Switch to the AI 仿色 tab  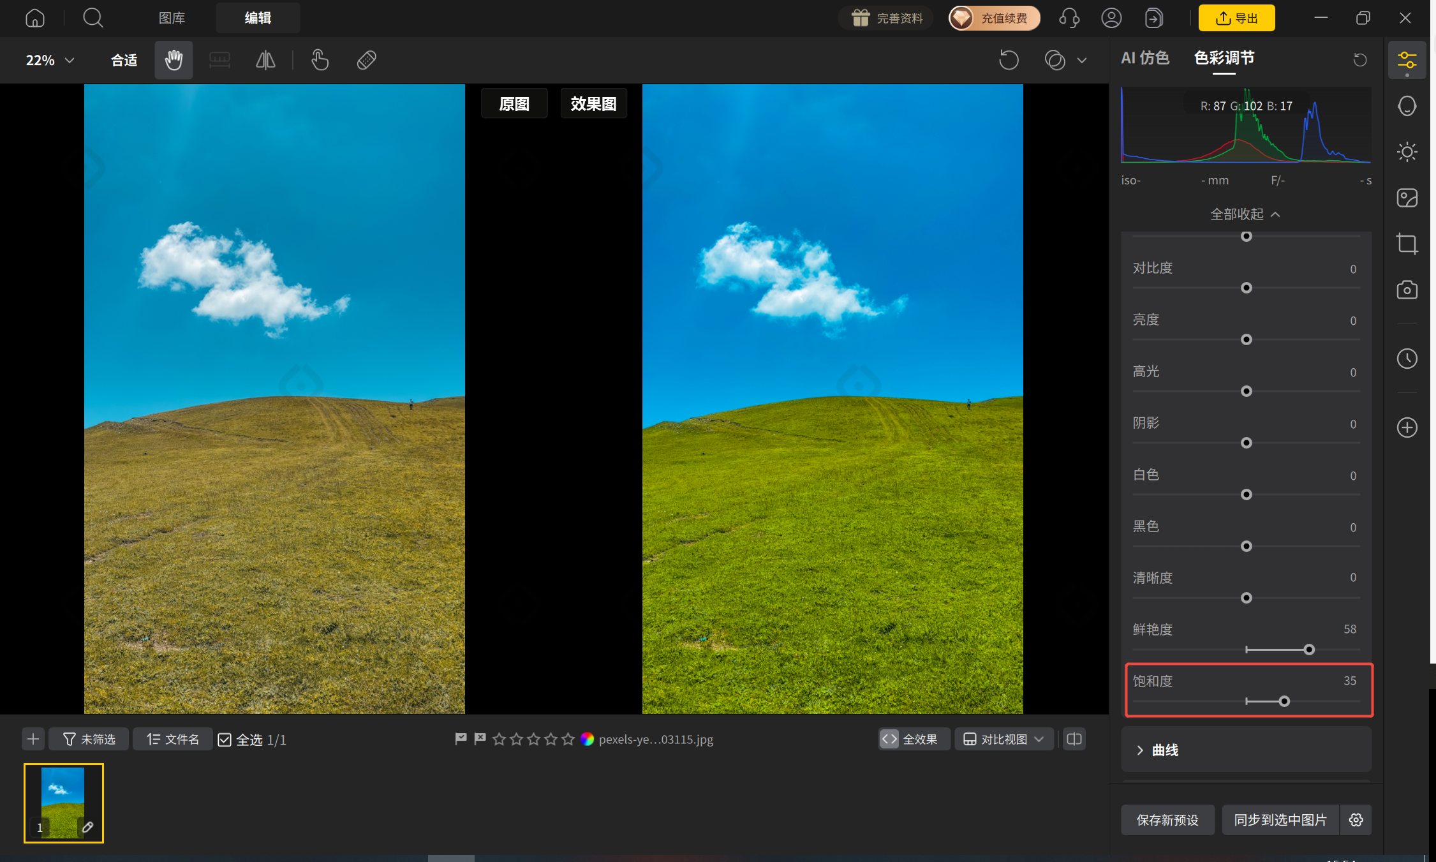pyautogui.click(x=1145, y=58)
